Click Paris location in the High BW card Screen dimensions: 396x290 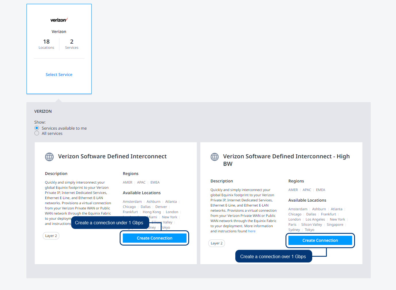pyautogui.click(x=292, y=225)
